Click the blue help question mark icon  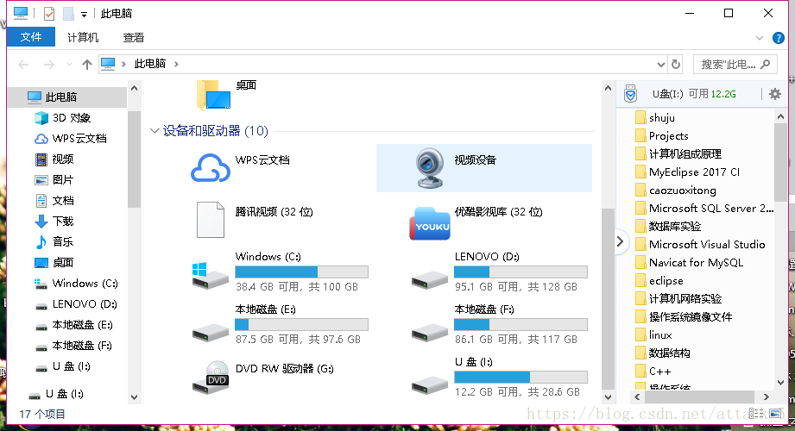coord(779,38)
